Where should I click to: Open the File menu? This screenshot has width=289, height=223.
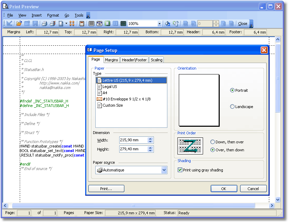click(10, 15)
